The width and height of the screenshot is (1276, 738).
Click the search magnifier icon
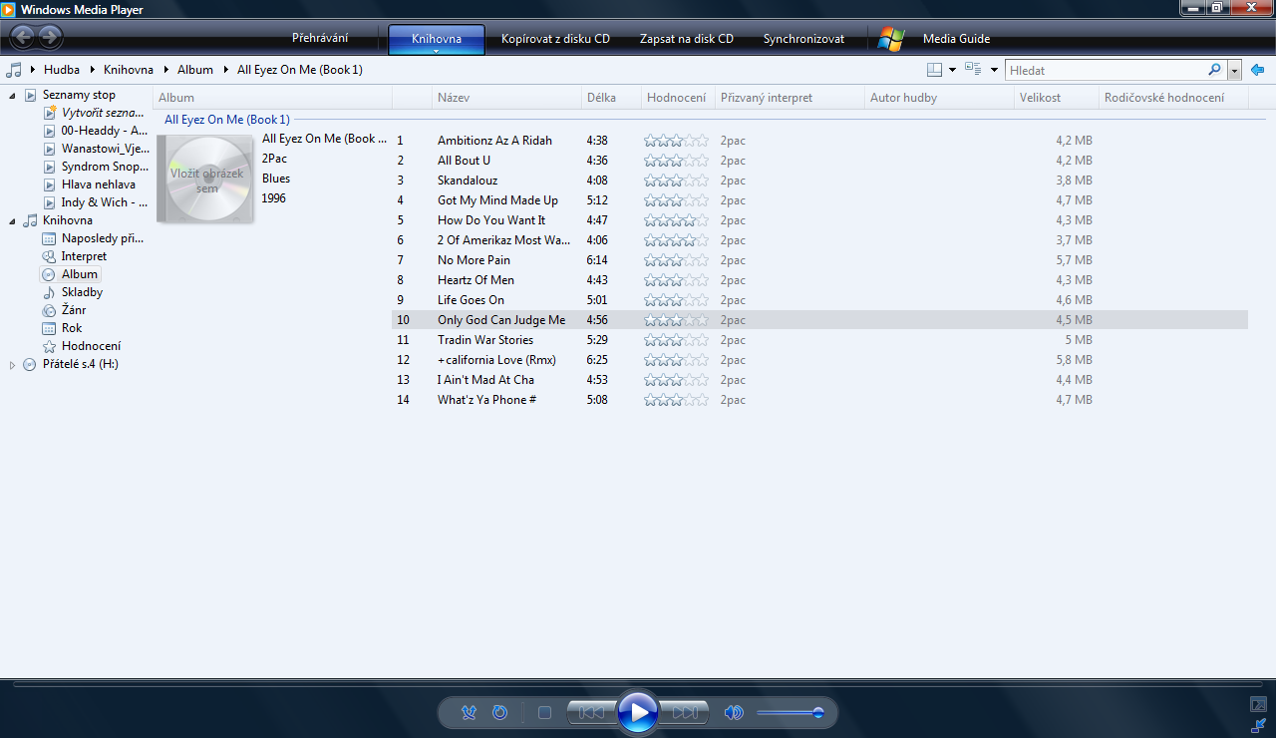1214,70
